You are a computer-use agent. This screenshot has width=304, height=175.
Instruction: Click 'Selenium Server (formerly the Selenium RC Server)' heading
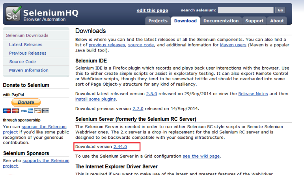[136, 119]
